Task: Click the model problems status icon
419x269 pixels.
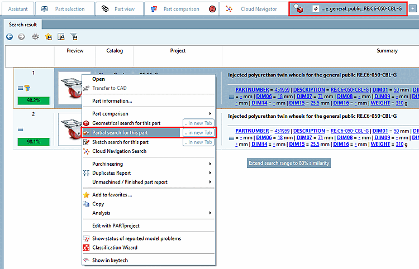Action: [86, 238]
